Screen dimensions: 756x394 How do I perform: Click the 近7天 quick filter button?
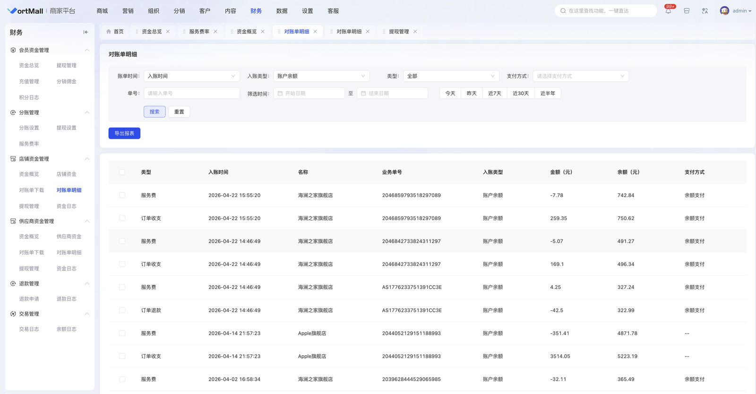click(495, 94)
